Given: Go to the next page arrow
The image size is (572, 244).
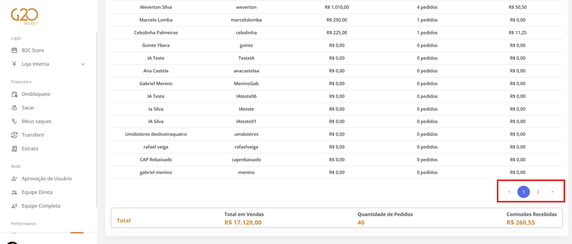Looking at the screenshot, I should (552, 192).
